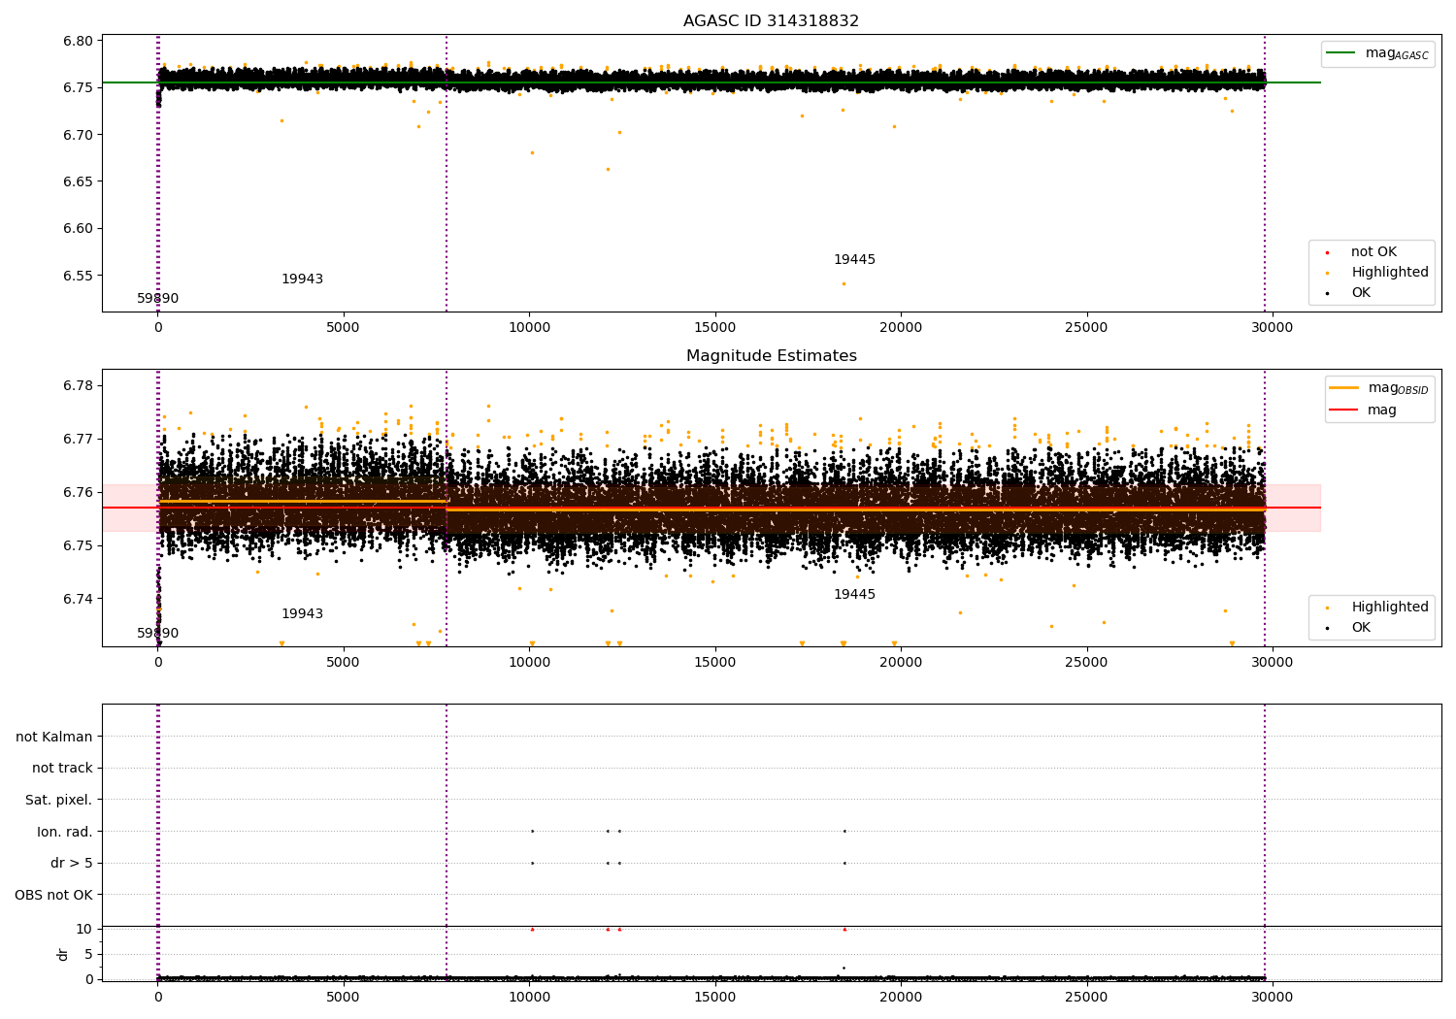Click 'Highlighted' in the Magnitude Estimates lower legend

[x=1389, y=608]
